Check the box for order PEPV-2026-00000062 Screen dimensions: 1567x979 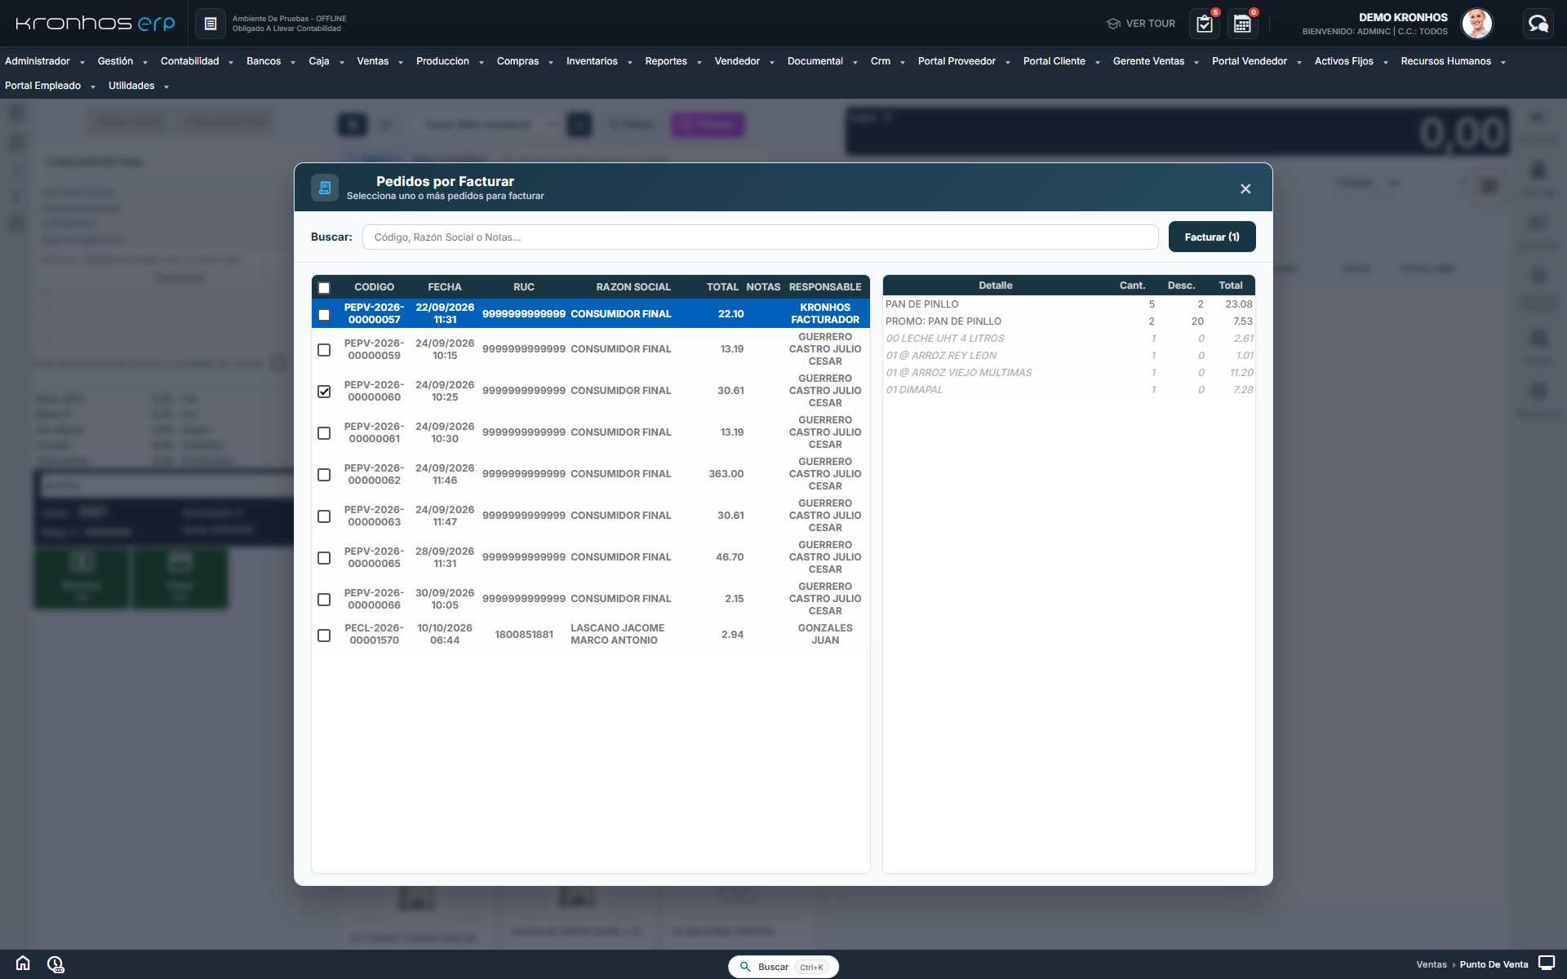tap(324, 475)
